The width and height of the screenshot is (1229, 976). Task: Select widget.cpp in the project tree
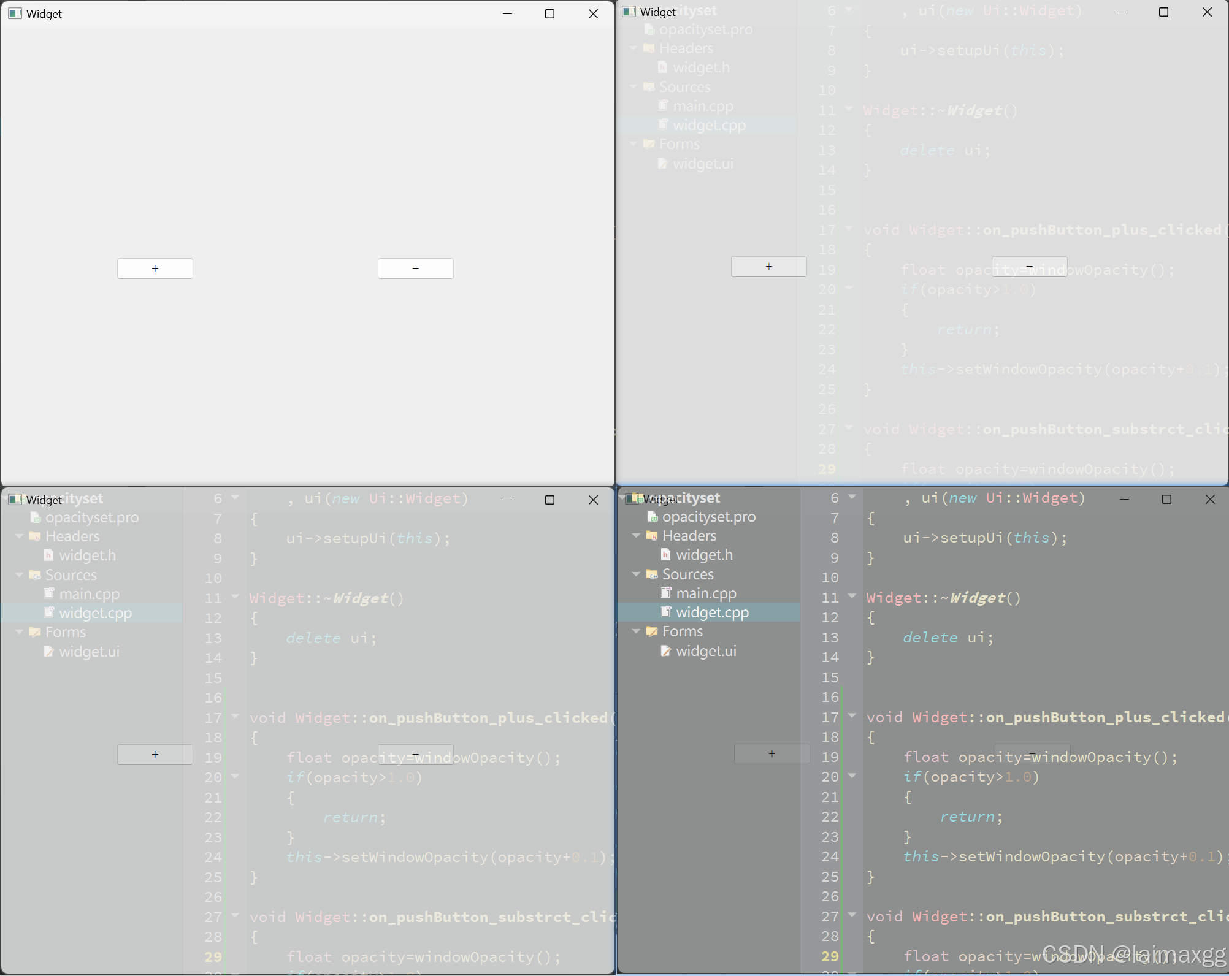pyautogui.click(x=711, y=612)
